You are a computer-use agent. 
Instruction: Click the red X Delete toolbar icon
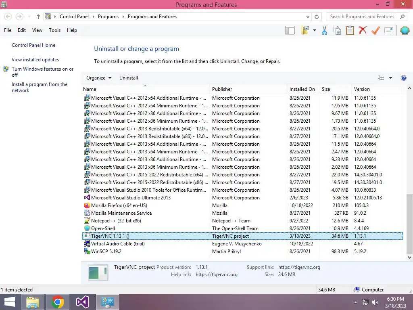tap(363, 30)
